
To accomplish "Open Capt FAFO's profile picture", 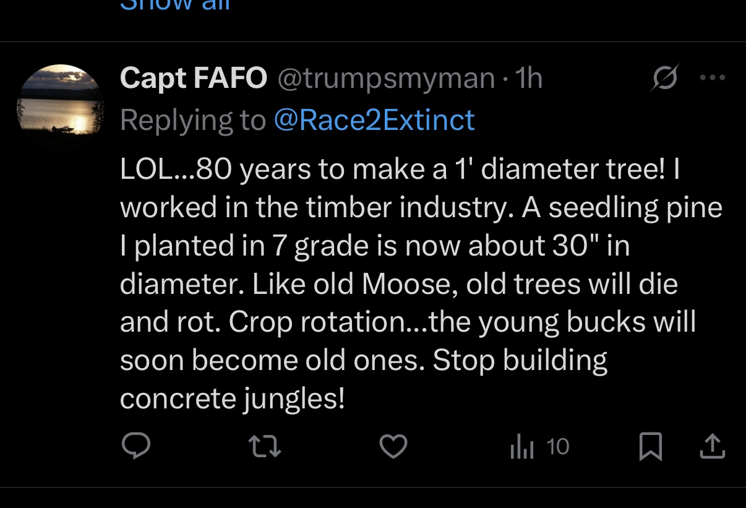I will 60,100.
